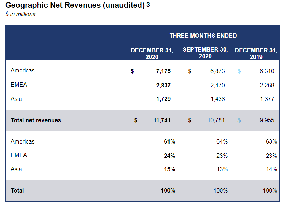
Task: Pick the Asia share 15%
Action: coord(170,169)
